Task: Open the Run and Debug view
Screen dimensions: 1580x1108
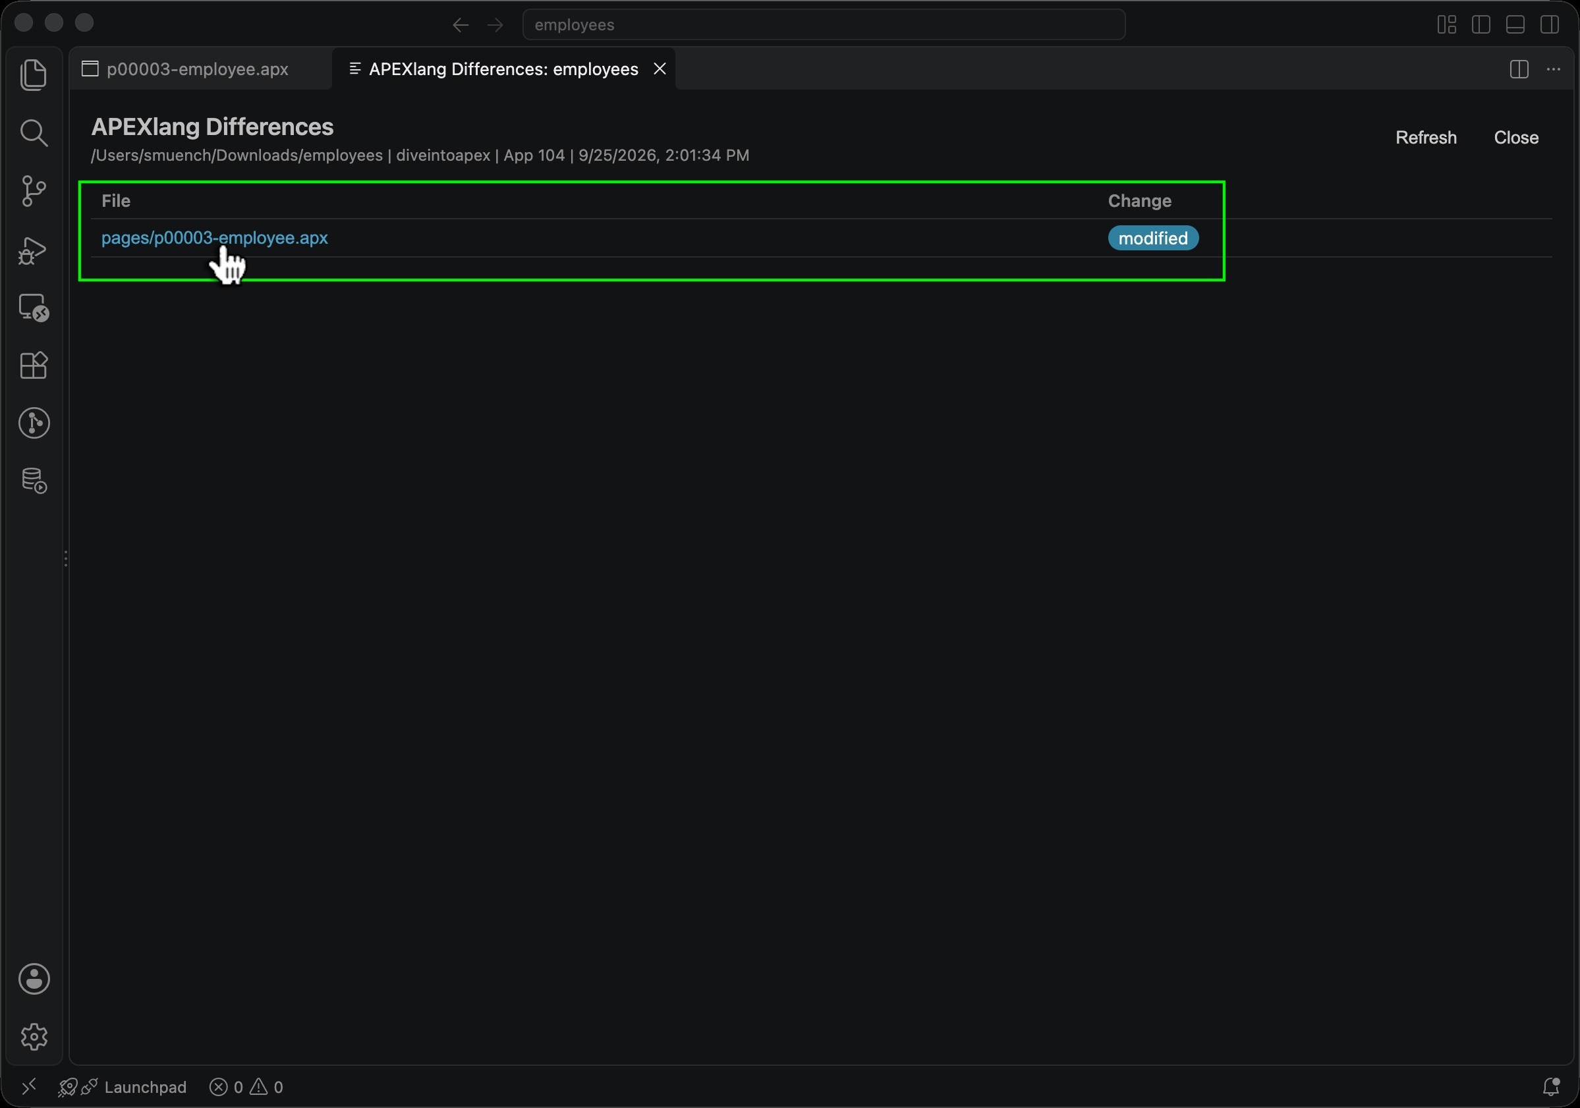Action: 34,250
